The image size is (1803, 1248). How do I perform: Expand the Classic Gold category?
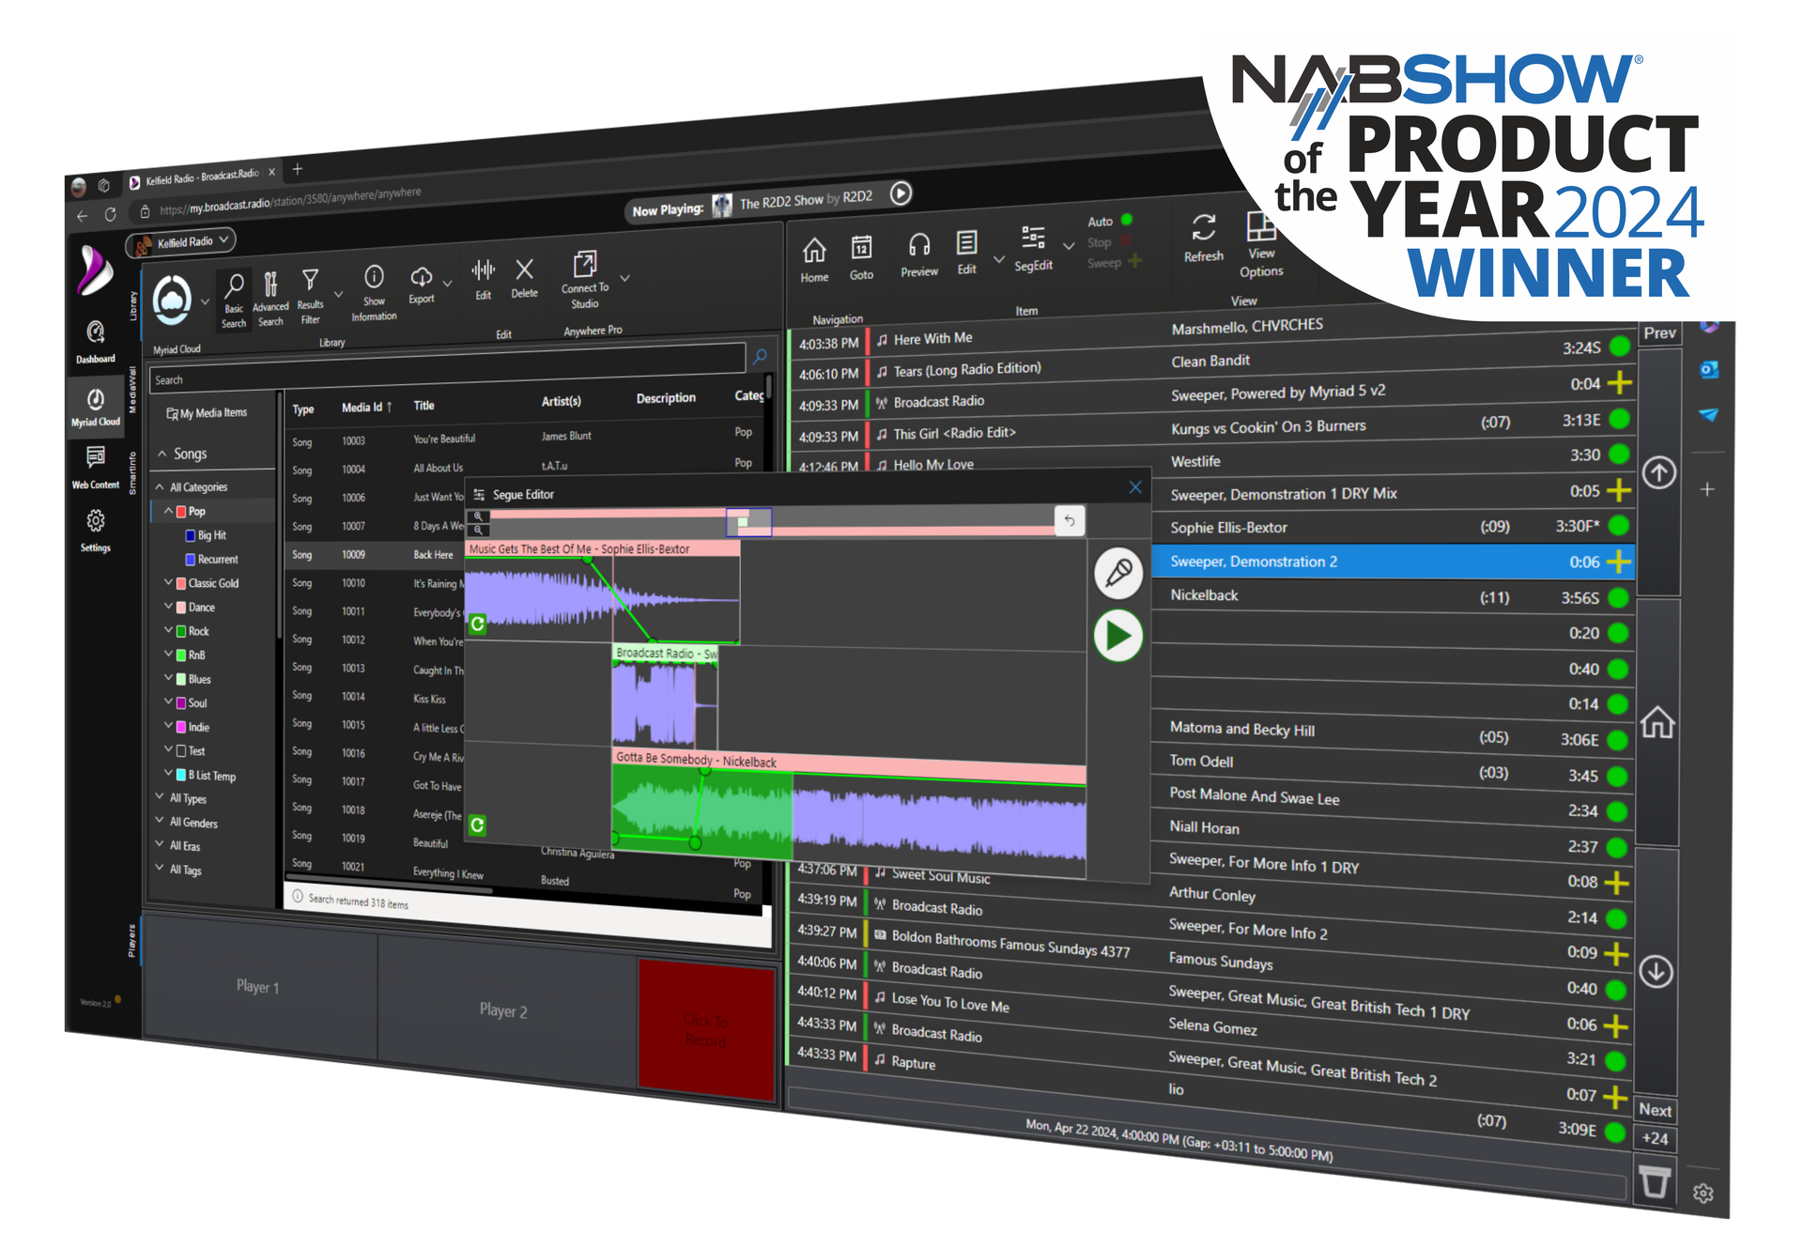pos(168,582)
